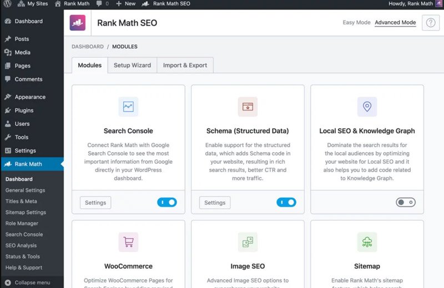Screen dimensions: 444x288
Task: Click the Image SEO card title
Action: point(248,266)
